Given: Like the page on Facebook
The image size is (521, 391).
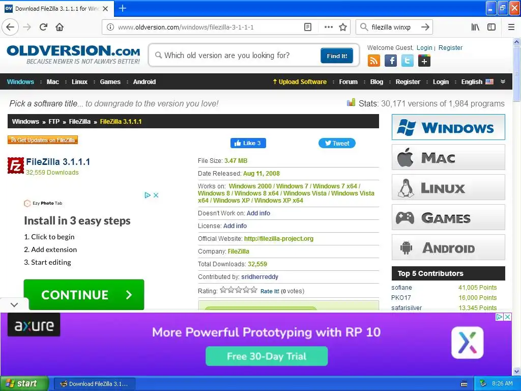Looking at the screenshot, I should 248,143.
